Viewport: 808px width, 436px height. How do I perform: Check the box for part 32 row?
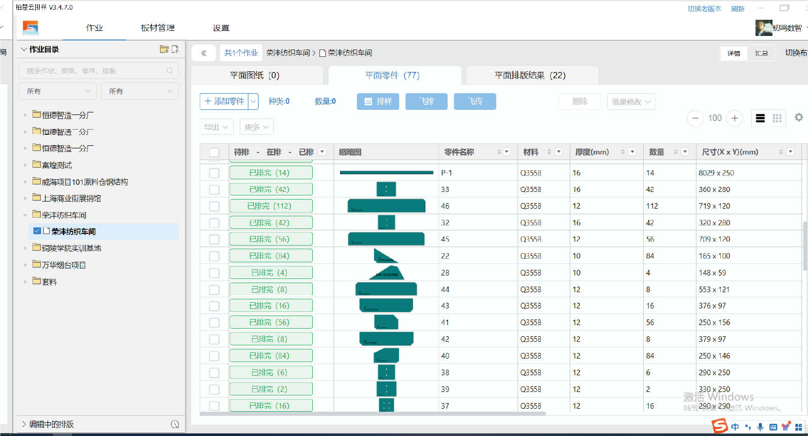pos(214,223)
